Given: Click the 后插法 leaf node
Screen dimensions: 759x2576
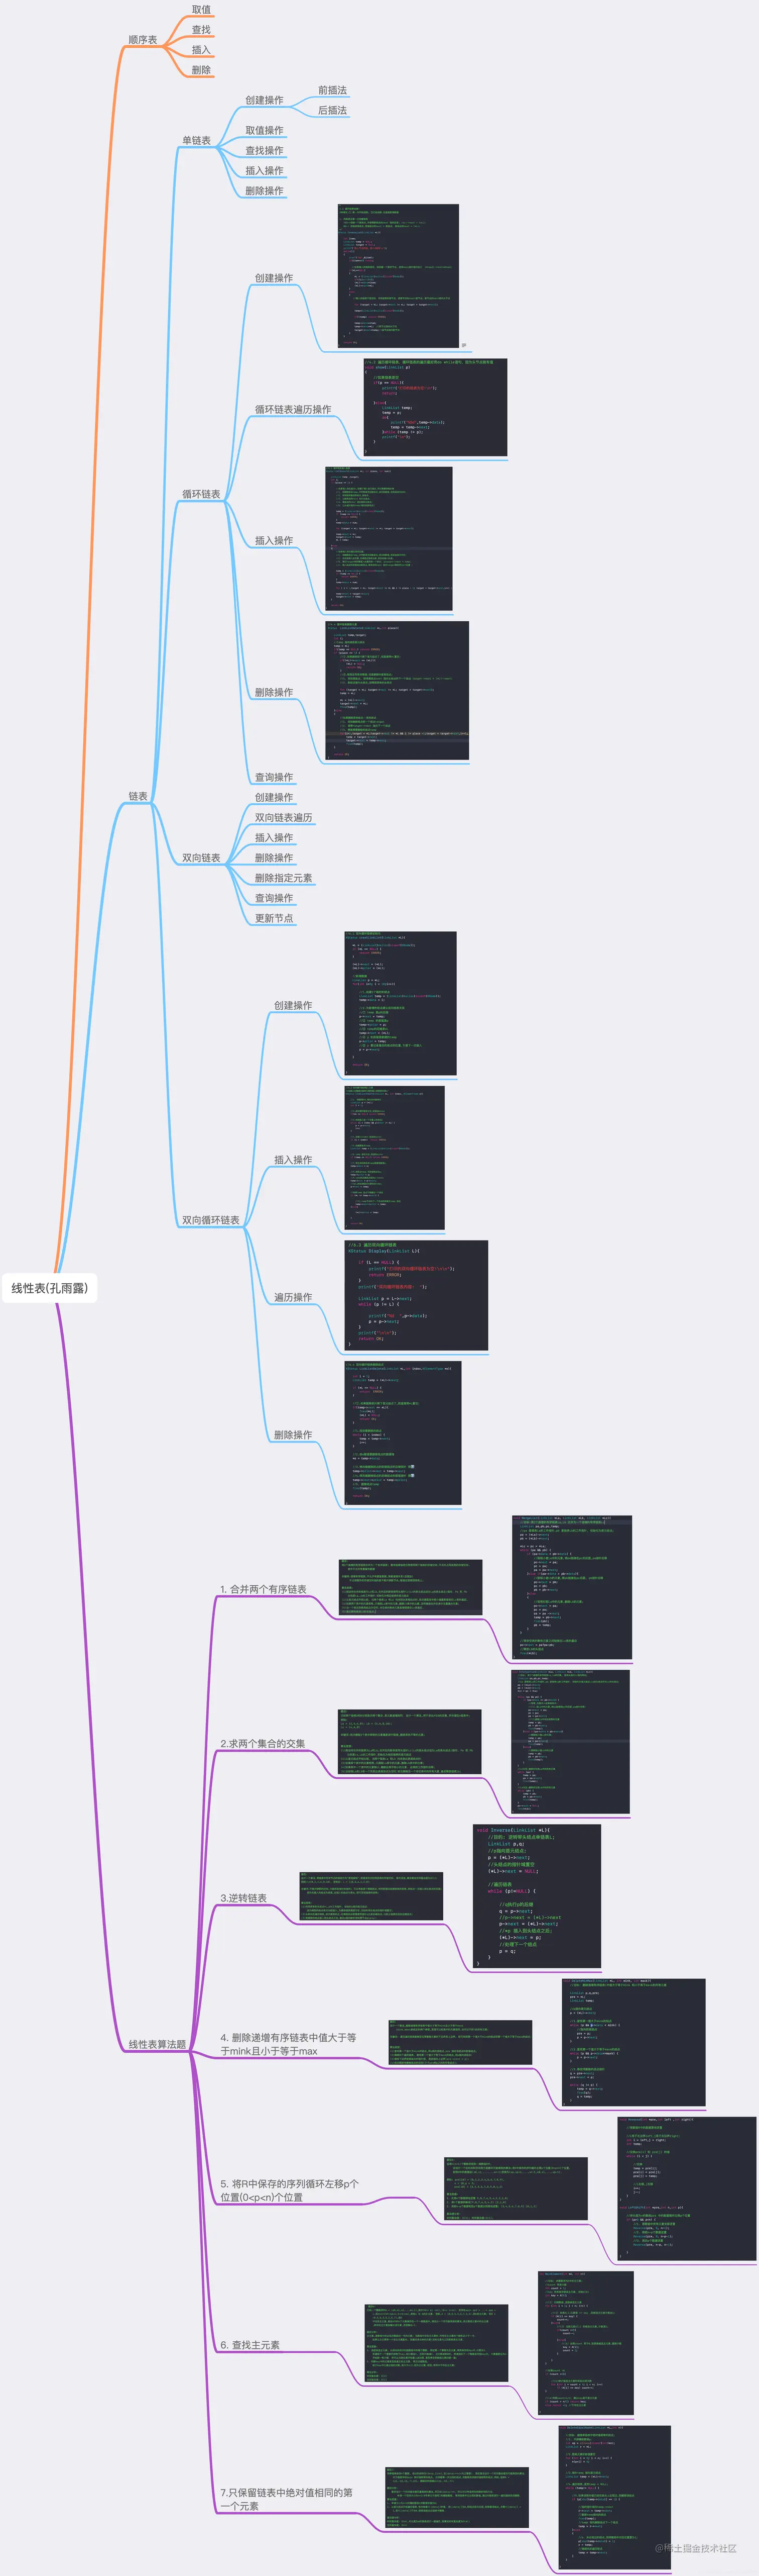Looking at the screenshot, I should 332,110.
